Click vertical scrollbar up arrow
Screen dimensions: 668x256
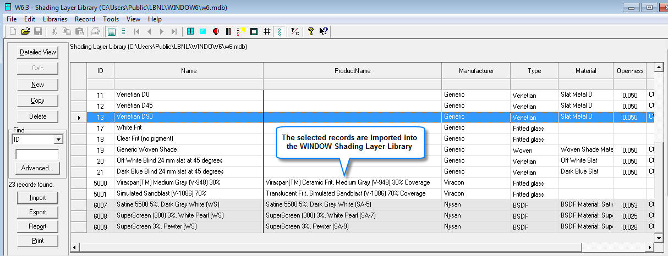click(x=658, y=67)
